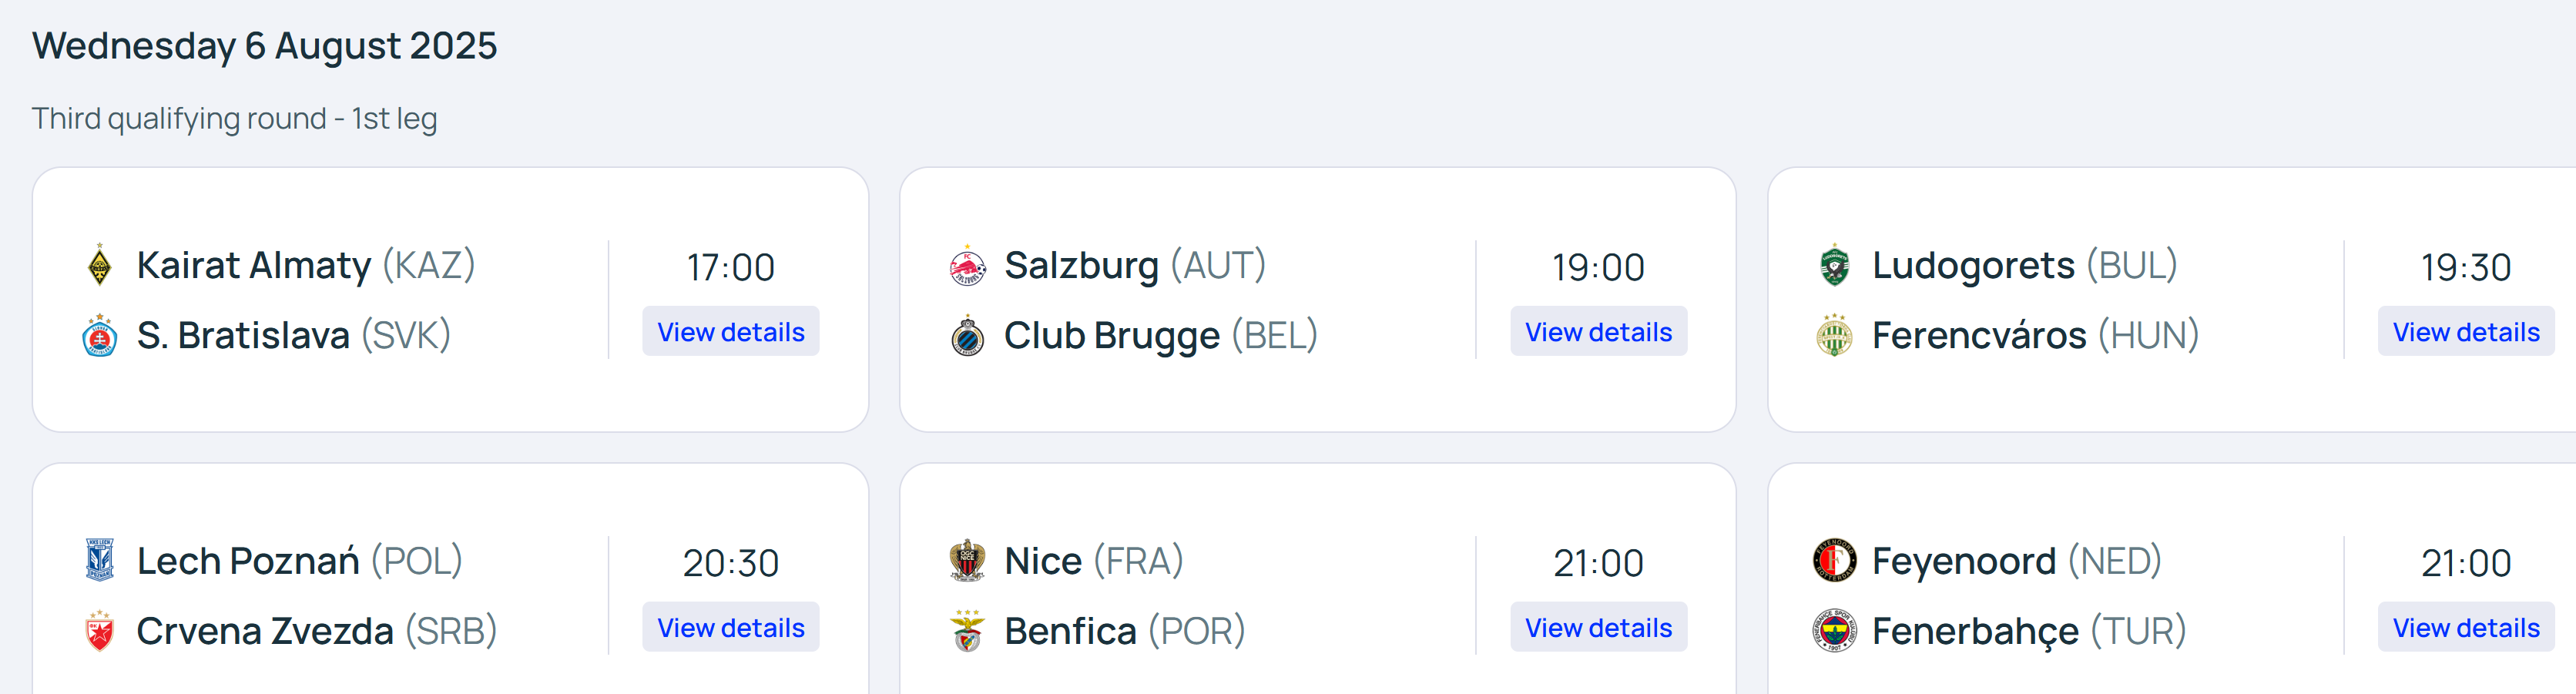Screen dimensions: 2576x694
Task: Click the Ludogorets club crest
Action: pyautogui.click(x=1834, y=265)
